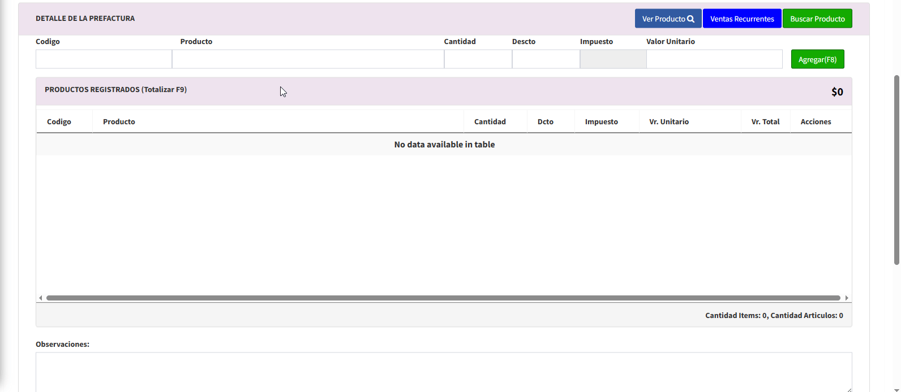Click the table's left scroll arrow

[x=40, y=298]
